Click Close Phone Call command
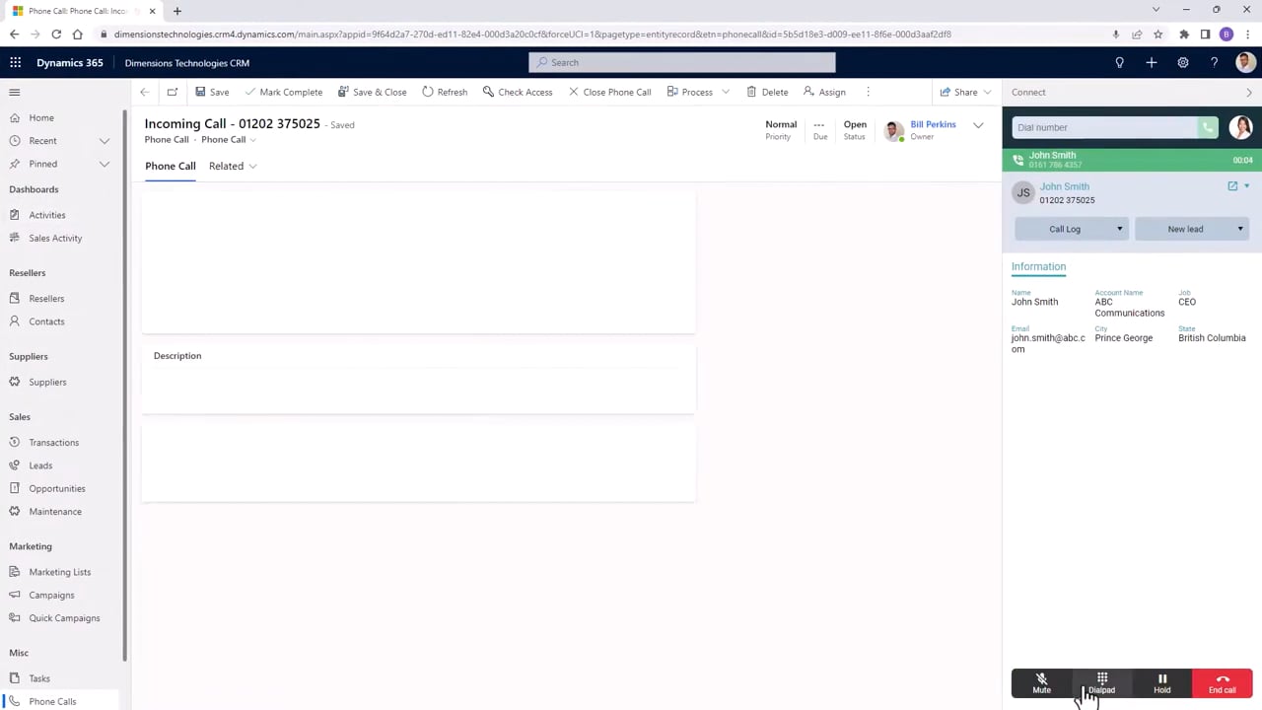The image size is (1262, 710). click(x=609, y=92)
